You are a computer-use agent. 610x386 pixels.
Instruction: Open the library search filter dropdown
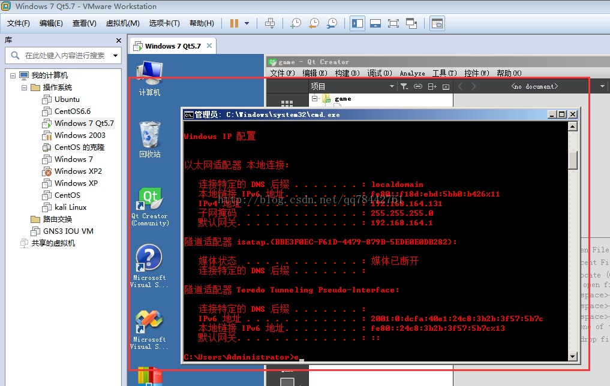(x=116, y=56)
